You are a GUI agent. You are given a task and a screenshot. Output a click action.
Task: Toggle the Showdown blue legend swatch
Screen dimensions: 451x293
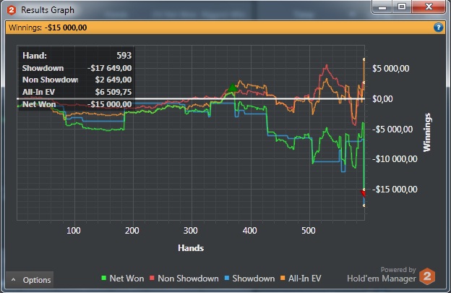[227, 278]
